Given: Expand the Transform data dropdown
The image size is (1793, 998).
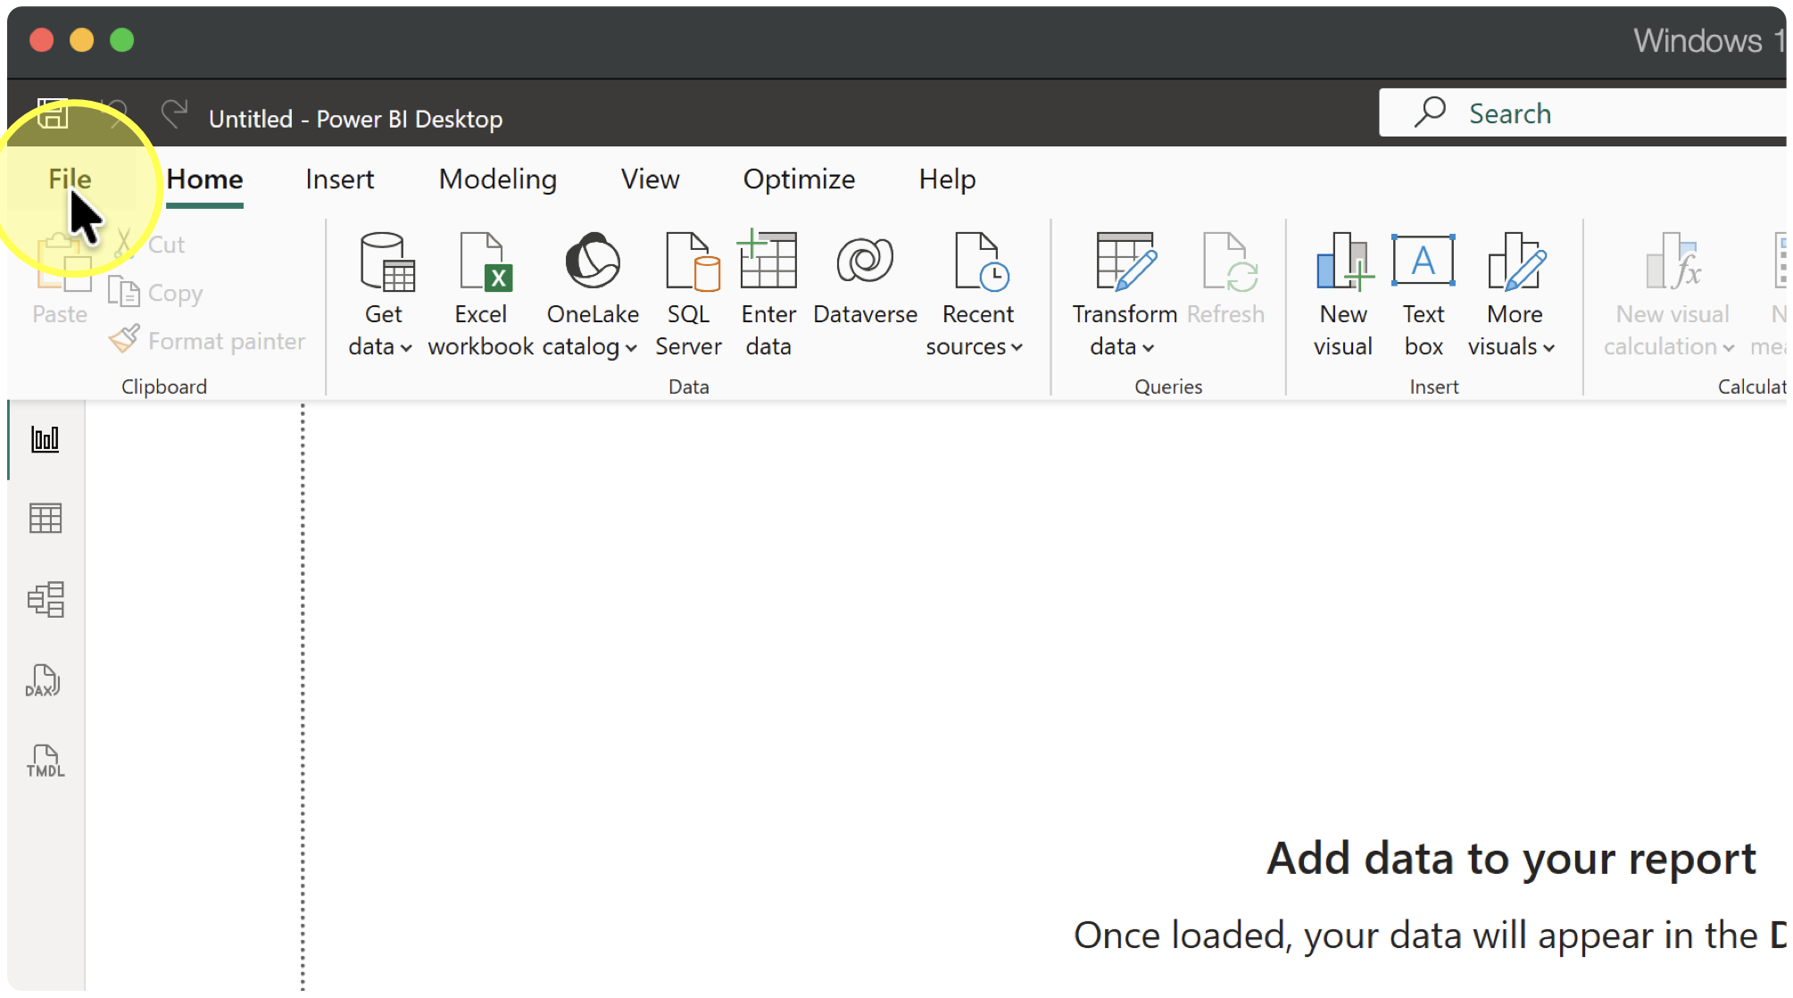Looking at the screenshot, I should (1148, 347).
